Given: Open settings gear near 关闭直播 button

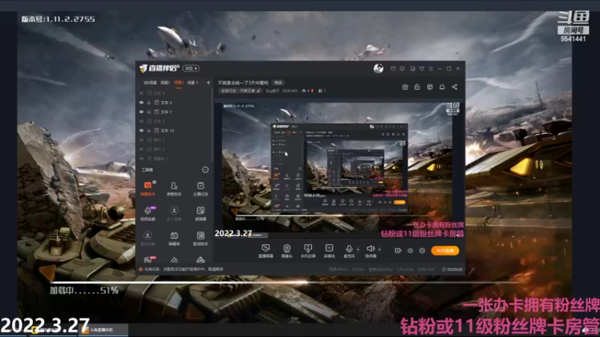Looking at the screenshot, I should pos(421,251).
